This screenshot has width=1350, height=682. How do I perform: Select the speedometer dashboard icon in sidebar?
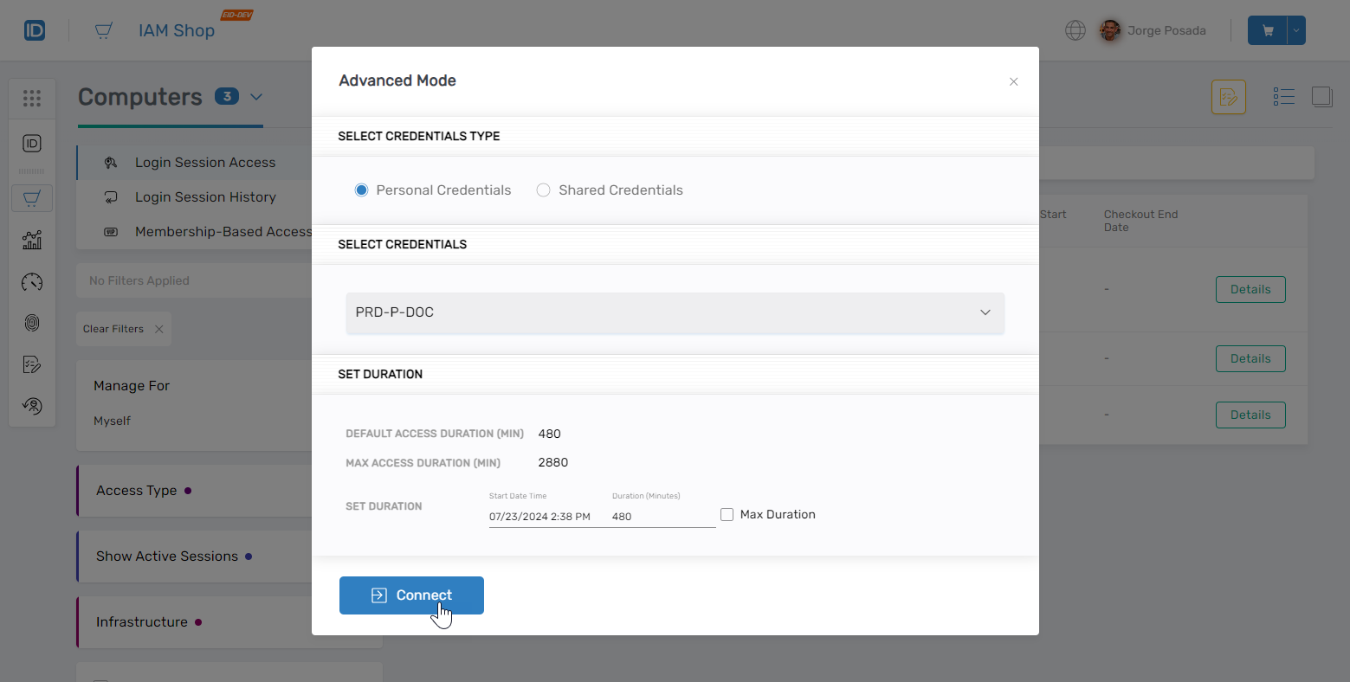point(32,282)
